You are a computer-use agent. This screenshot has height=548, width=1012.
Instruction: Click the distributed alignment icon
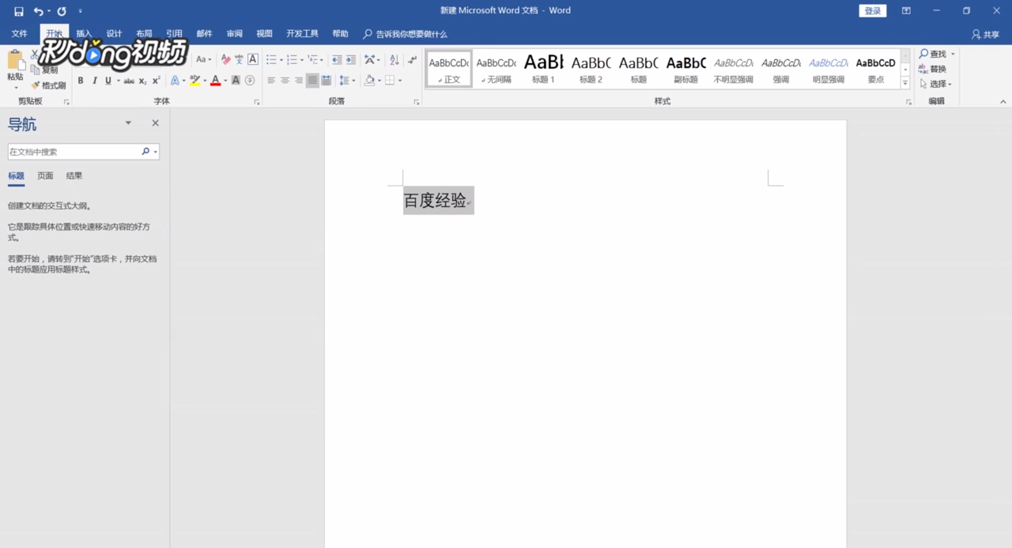326,80
